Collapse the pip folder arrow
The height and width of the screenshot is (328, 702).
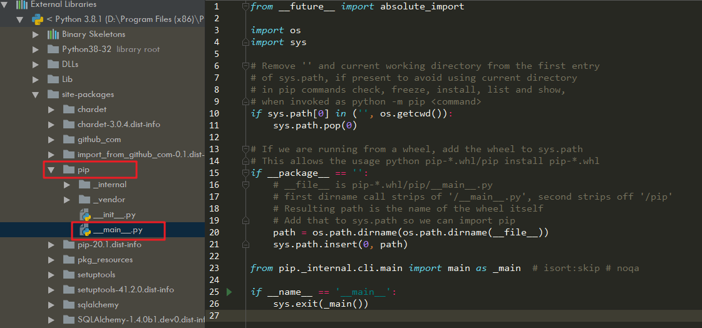point(51,170)
